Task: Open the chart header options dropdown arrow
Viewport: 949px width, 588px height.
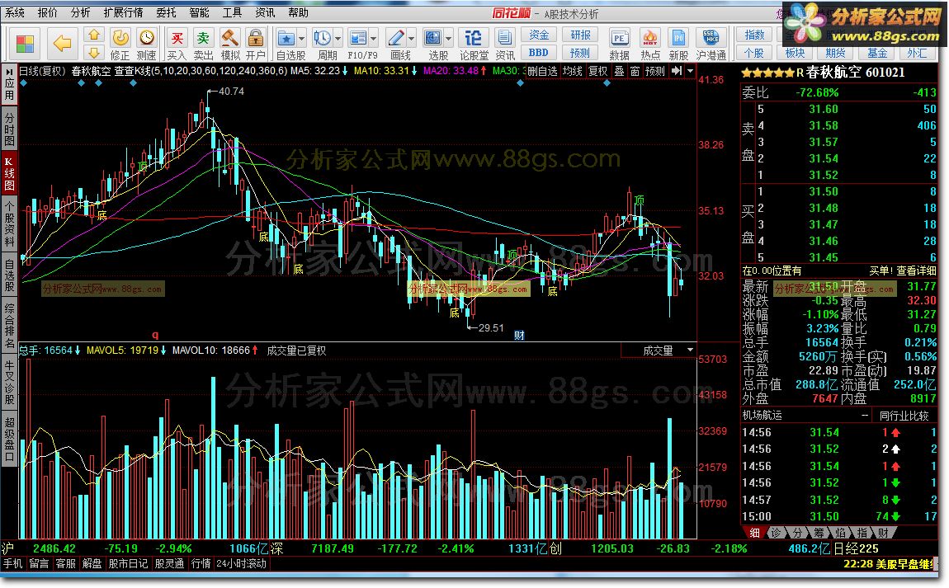Action: [x=690, y=71]
